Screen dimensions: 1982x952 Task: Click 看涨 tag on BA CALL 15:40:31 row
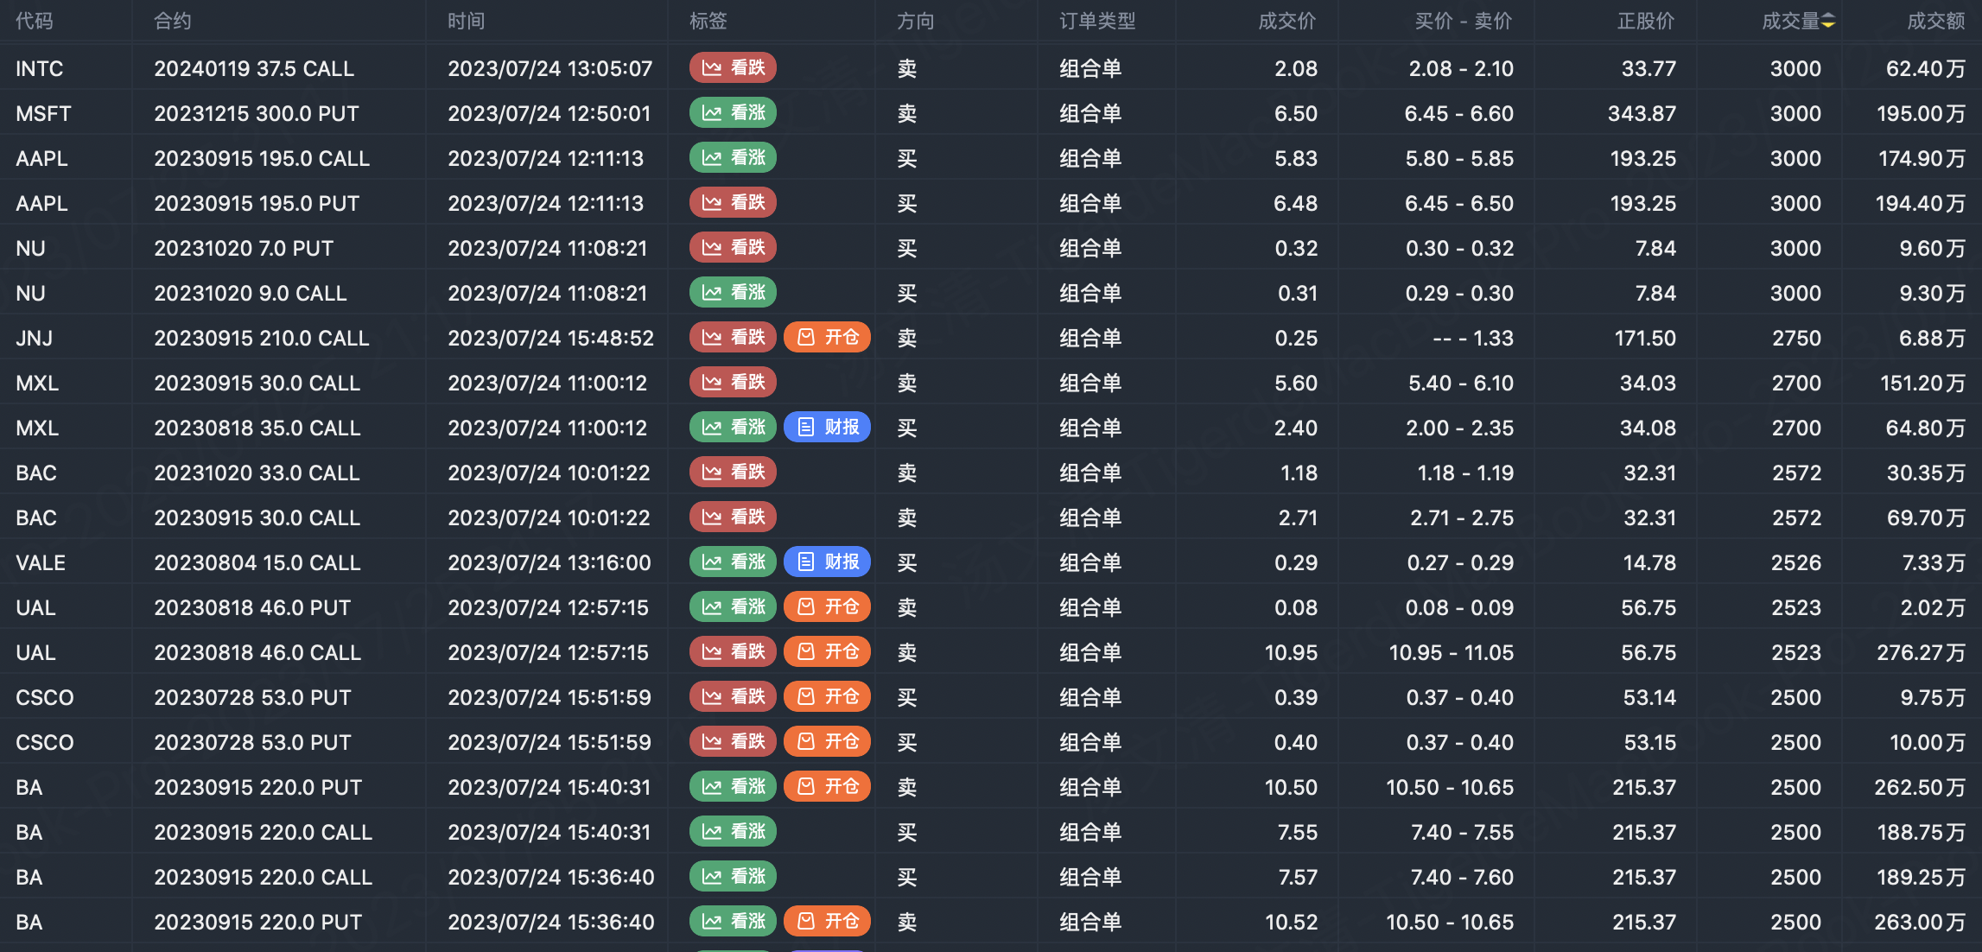coord(733,831)
